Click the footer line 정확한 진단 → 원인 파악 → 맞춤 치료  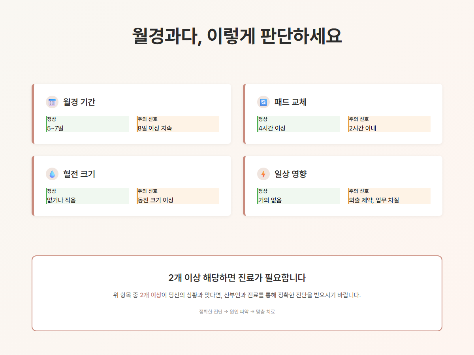click(x=237, y=312)
